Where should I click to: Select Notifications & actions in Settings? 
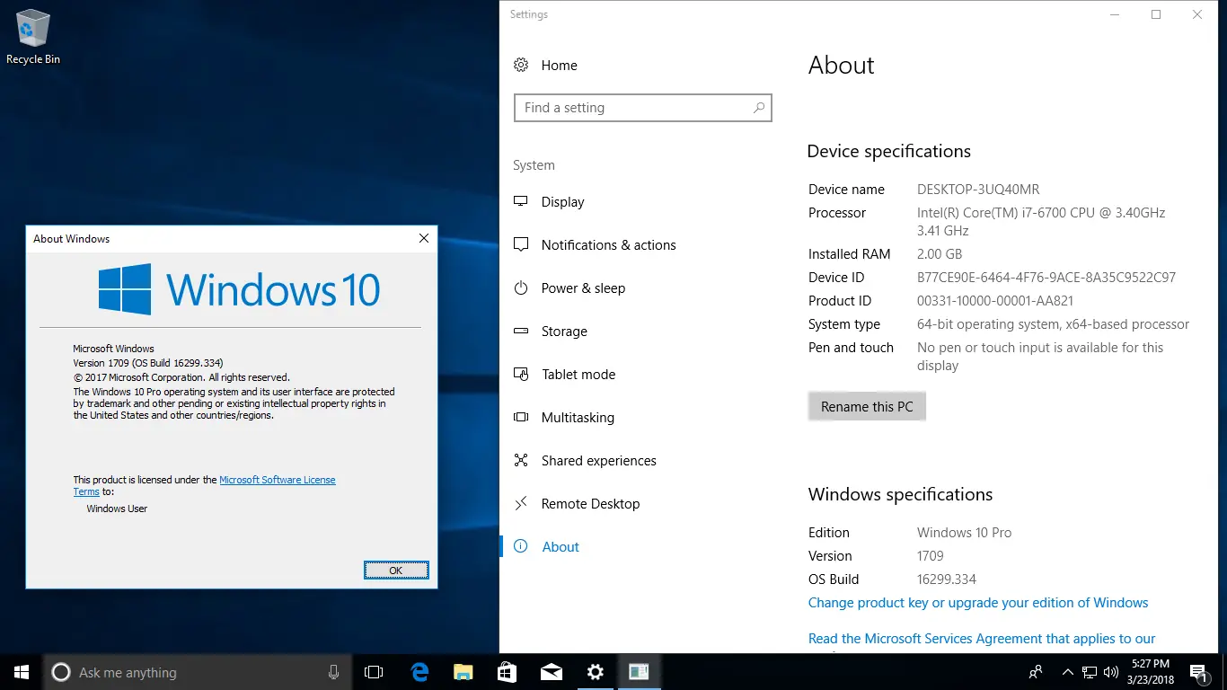pyautogui.click(x=608, y=244)
